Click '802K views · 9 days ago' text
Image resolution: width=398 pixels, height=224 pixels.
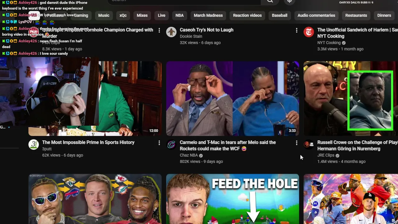(201, 161)
